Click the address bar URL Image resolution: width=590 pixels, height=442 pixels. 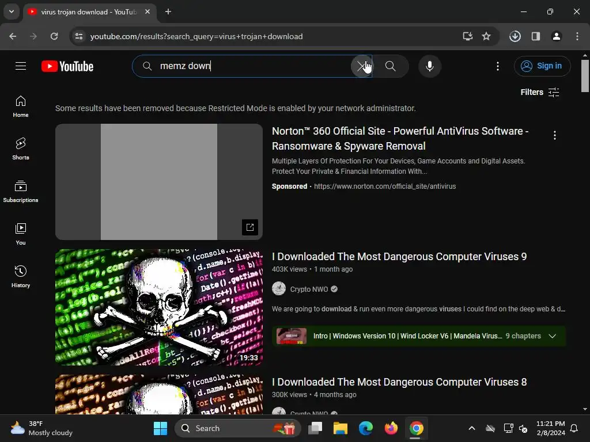tap(196, 36)
